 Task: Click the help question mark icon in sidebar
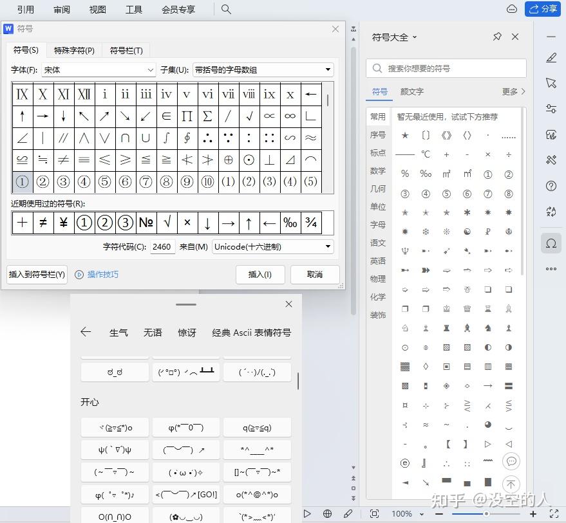551,187
